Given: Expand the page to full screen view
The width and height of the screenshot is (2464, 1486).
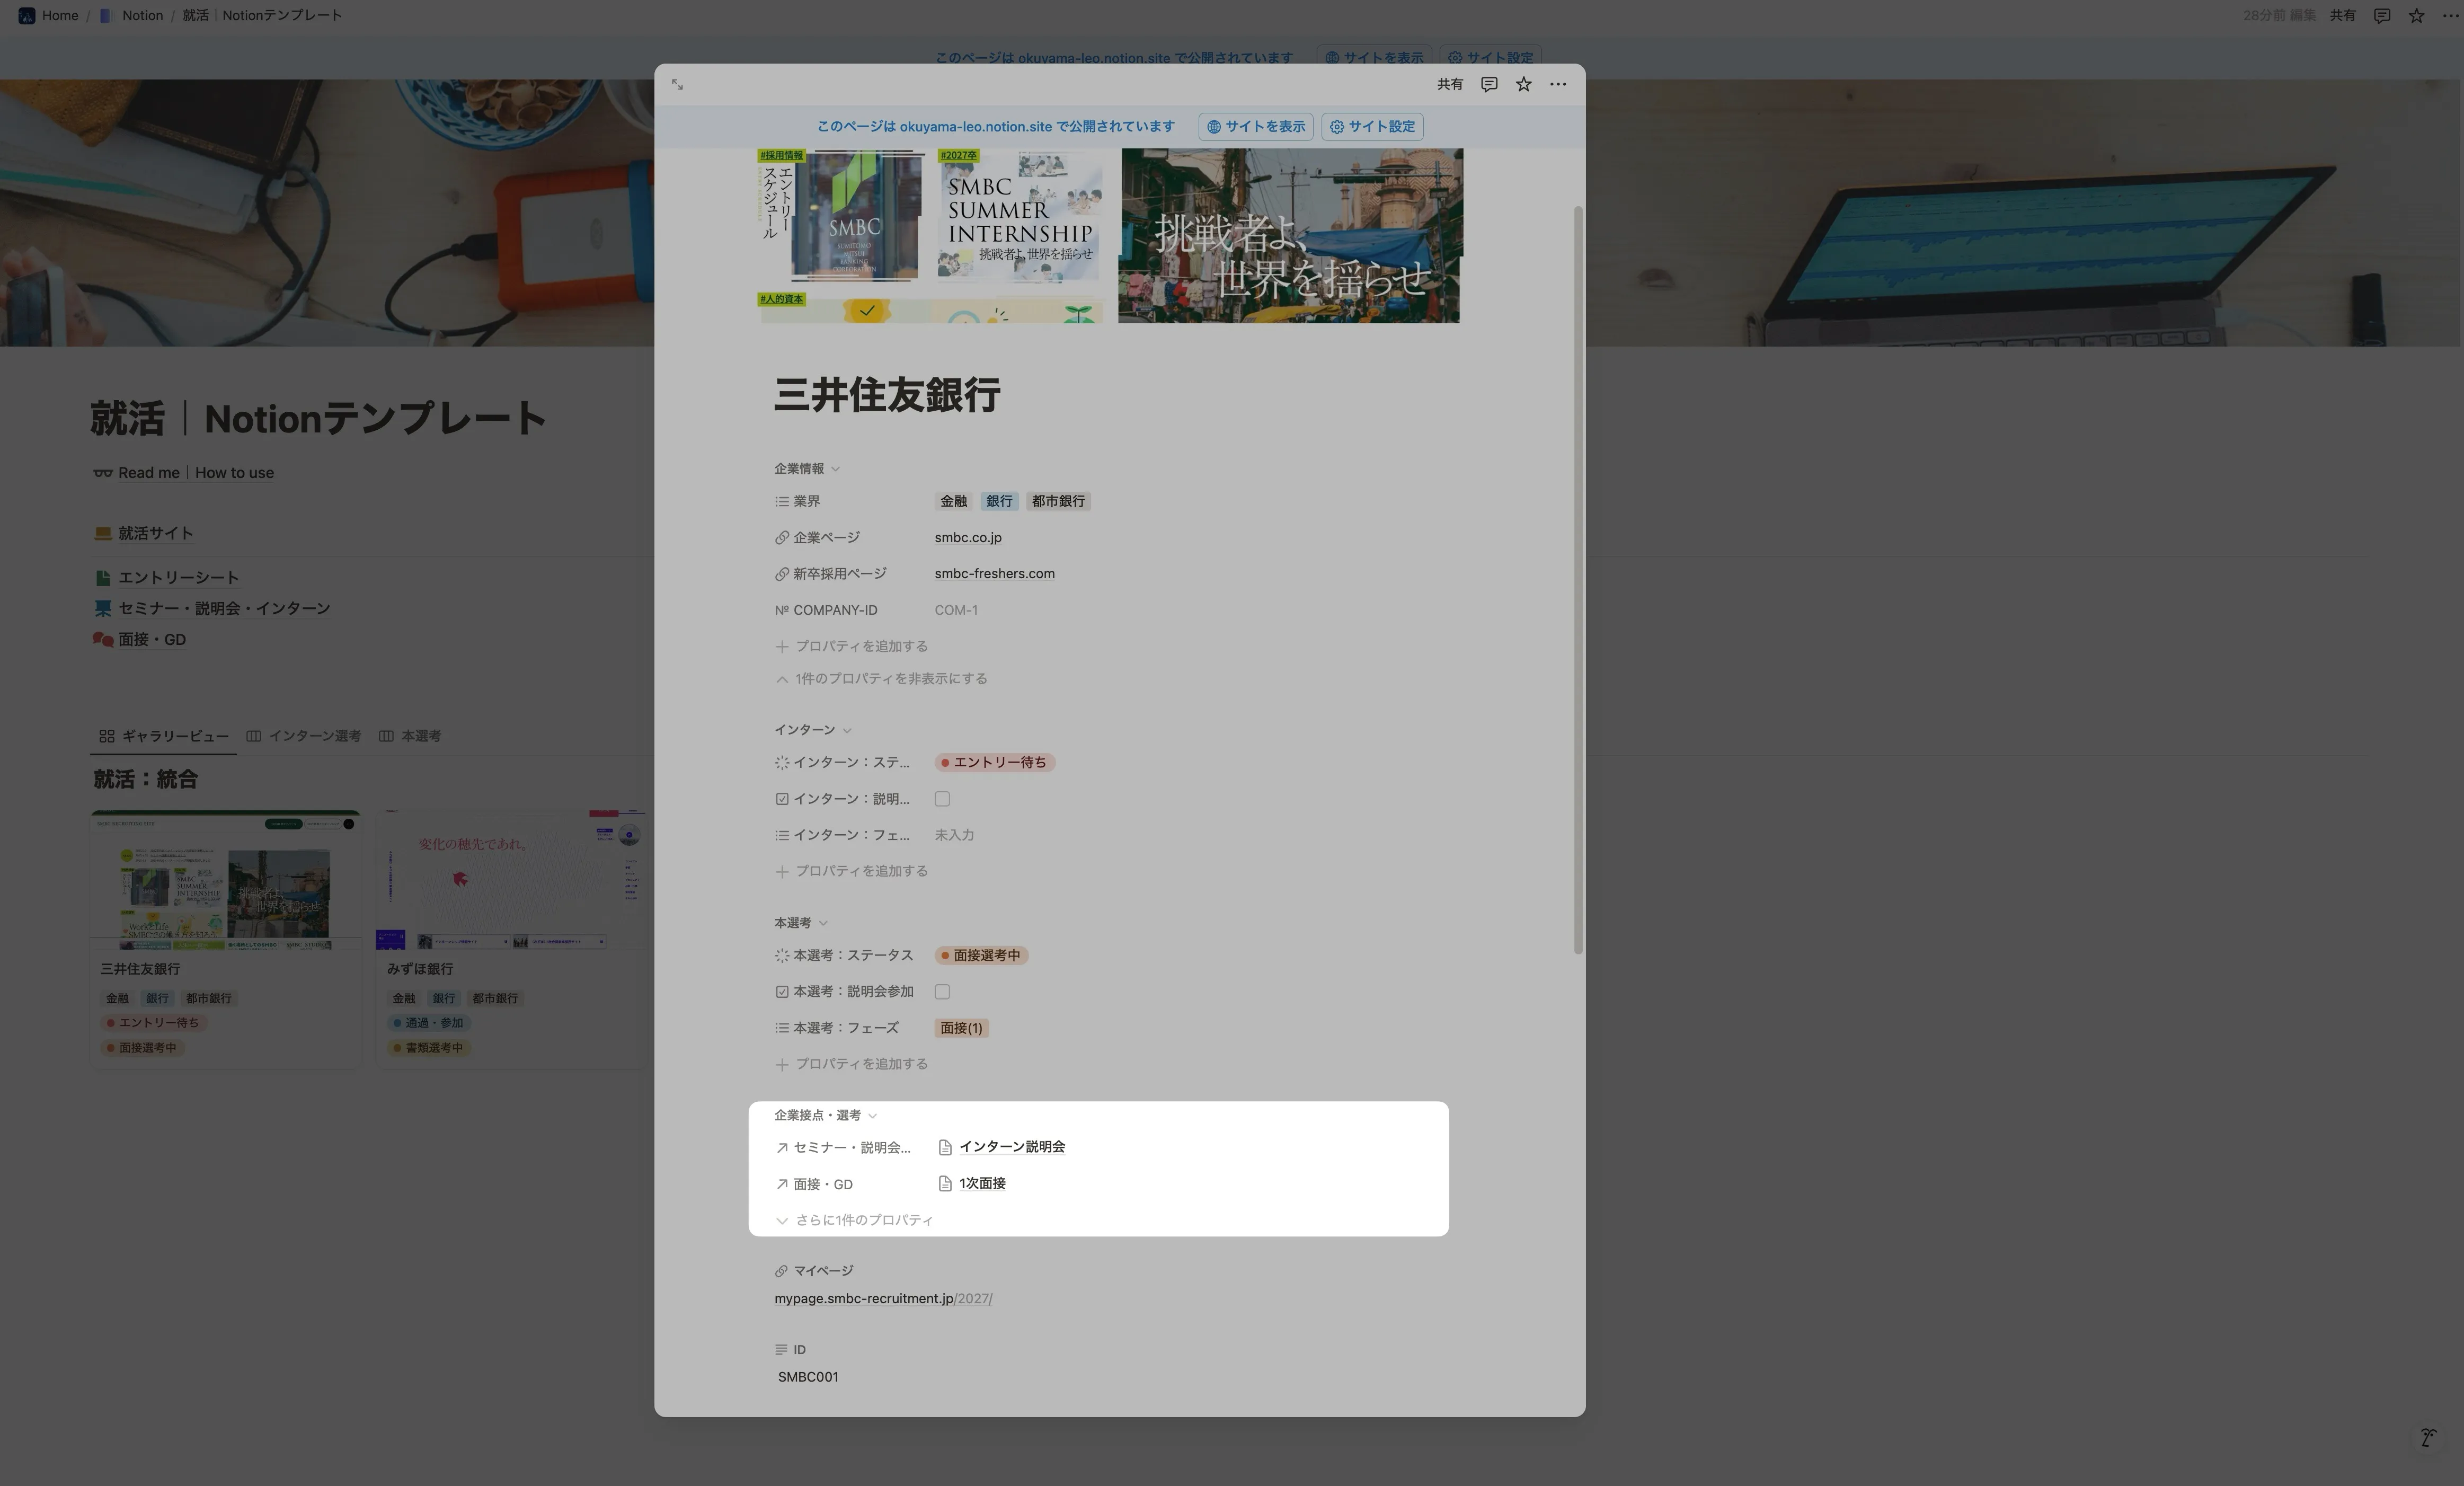Looking at the screenshot, I should click(x=677, y=84).
